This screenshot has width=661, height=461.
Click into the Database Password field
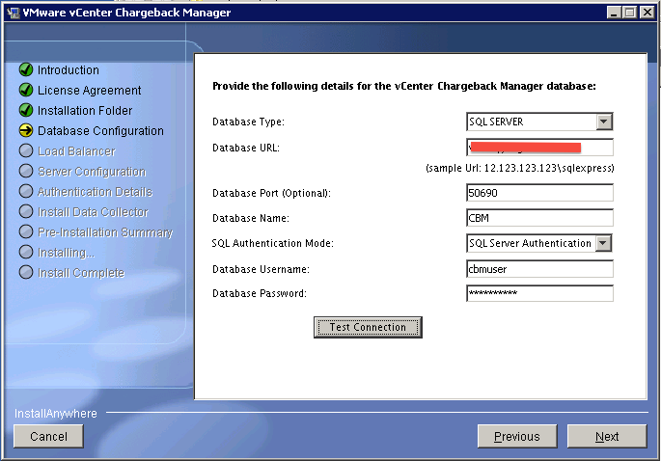[538, 293]
